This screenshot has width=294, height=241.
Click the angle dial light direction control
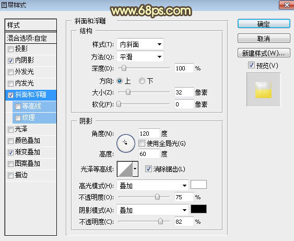[126, 143]
